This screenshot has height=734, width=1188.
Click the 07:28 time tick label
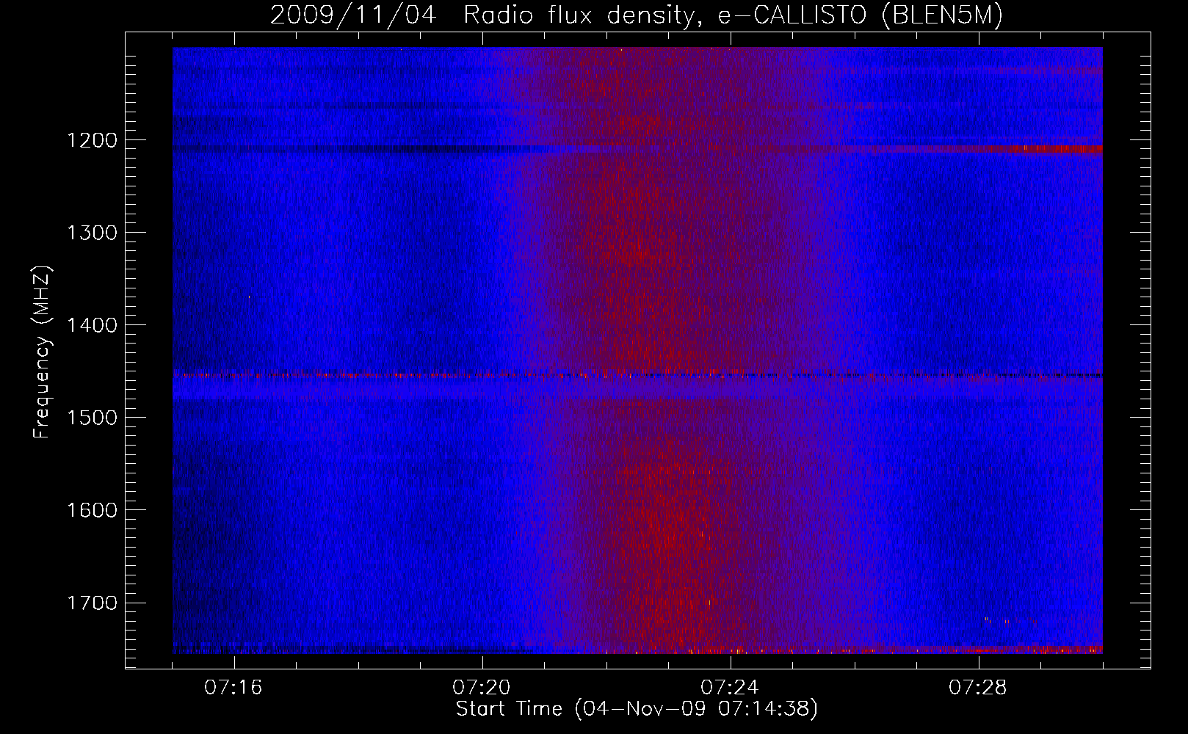(x=978, y=688)
